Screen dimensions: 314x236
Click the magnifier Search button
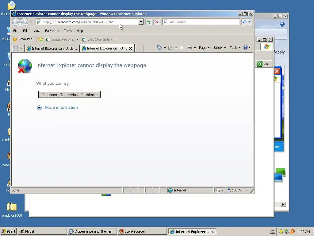coord(244,22)
